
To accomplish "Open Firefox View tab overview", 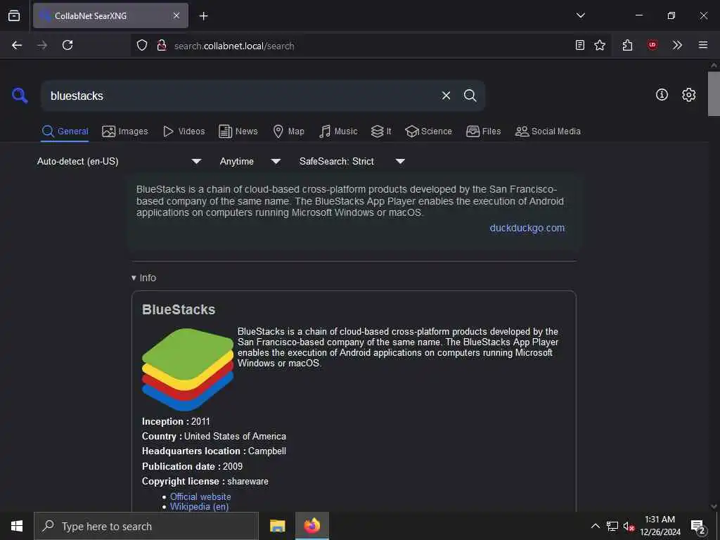I will 14,15.
